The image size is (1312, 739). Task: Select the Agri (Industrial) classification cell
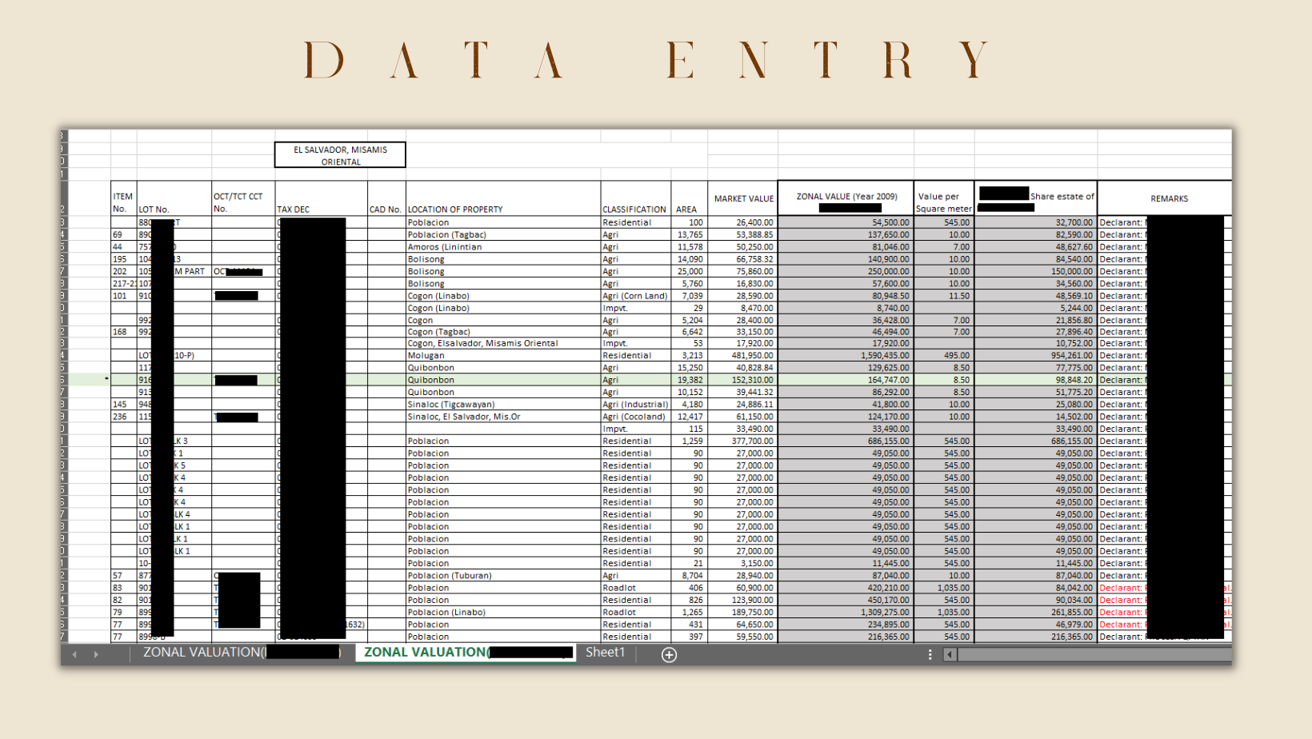(x=635, y=405)
